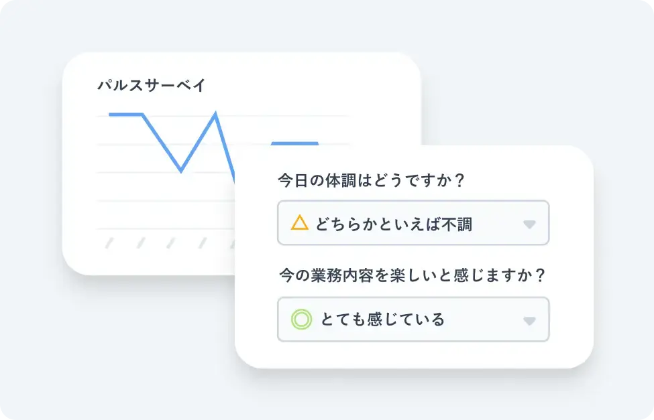Open the とても感じている dropdown arrow
The image size is (654, 420).
[x=529, y=322]
